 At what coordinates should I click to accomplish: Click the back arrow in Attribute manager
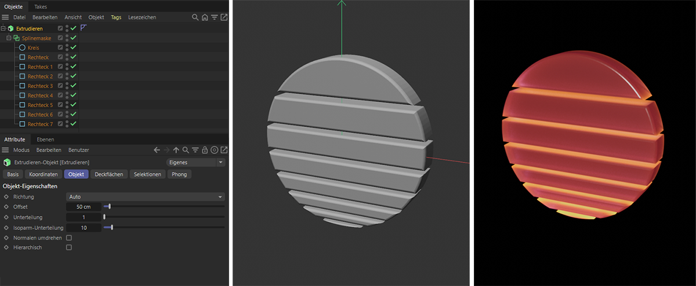pyautogui.click(x=157, y=150)
